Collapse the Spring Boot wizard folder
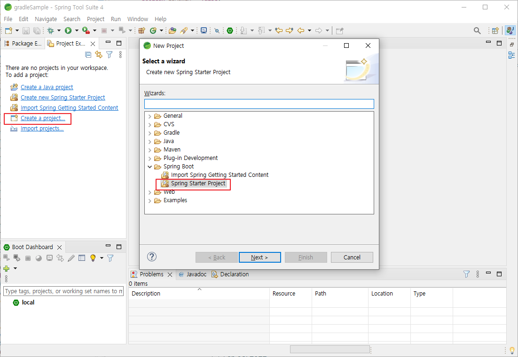The width and height of the screenshot is (518, 357). [149, 167]
